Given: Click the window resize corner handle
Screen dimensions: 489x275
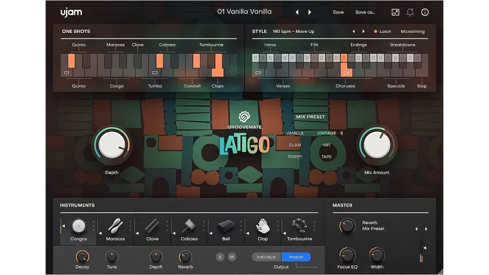Looking at the screenshot, I should pyautogui.click(x=439, y=271).
